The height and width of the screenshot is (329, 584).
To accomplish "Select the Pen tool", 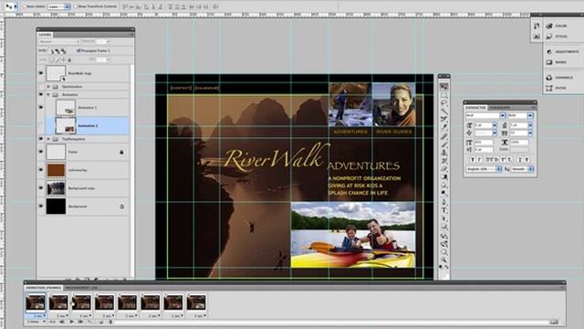I will [x=443, y=201].
